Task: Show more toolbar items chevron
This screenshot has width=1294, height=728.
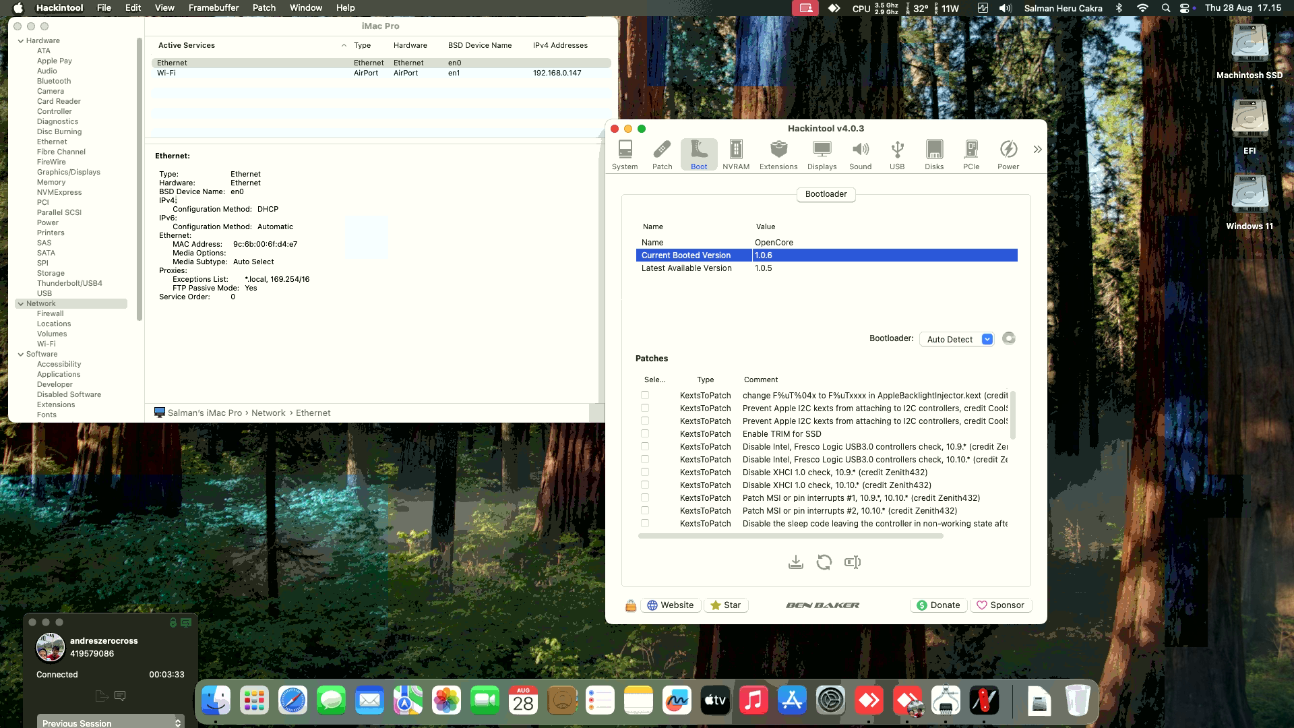Action: (1037, 150)
